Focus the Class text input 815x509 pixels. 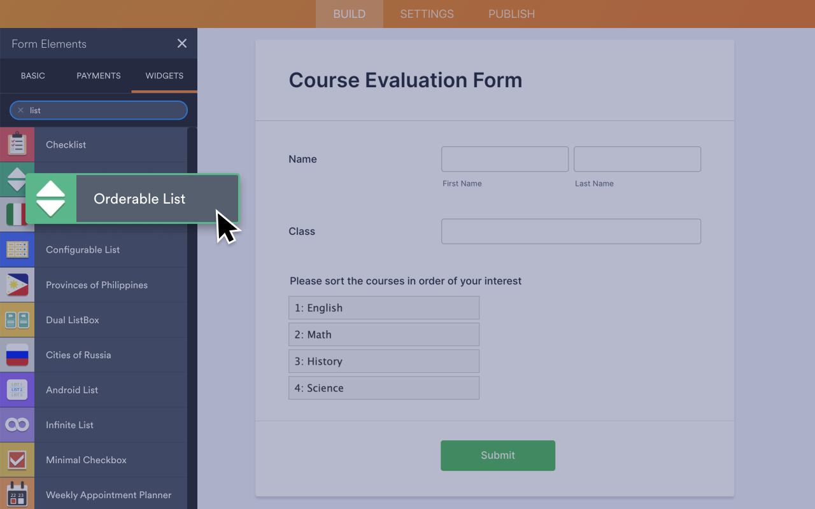click(570, 232)
